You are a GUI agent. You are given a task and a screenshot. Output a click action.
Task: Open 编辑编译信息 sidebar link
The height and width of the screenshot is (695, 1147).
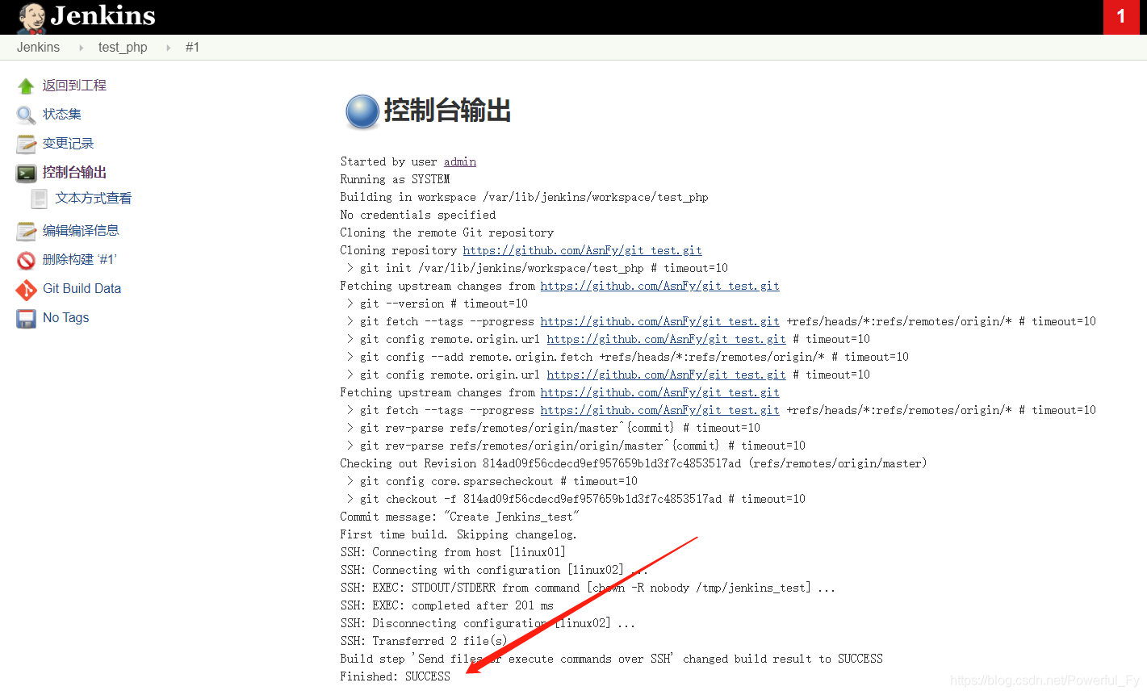pos(81,231)
